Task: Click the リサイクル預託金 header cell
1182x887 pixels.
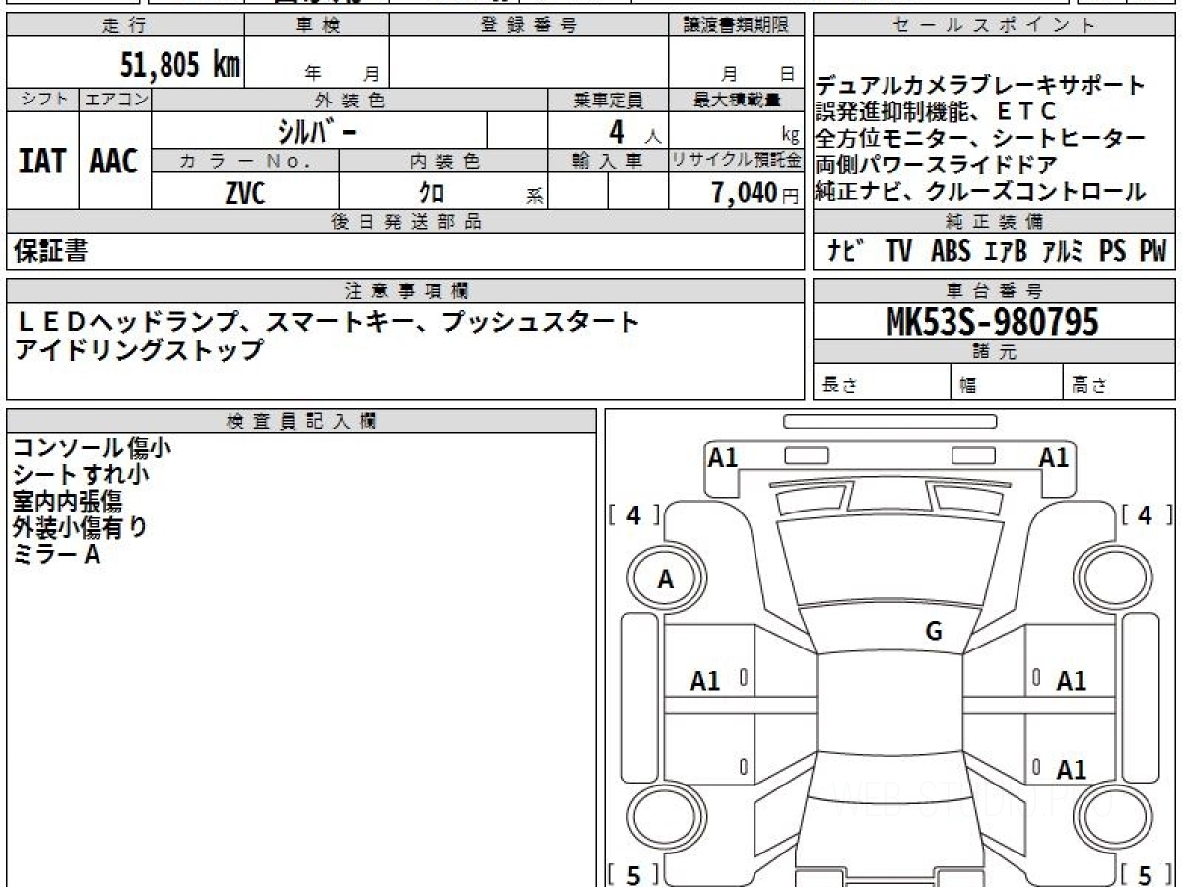Action: click(x=737, y=161)
